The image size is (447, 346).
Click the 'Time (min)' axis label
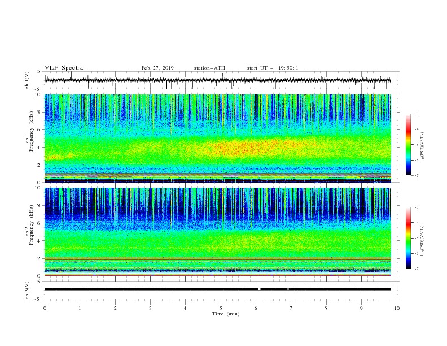[226, 314]
